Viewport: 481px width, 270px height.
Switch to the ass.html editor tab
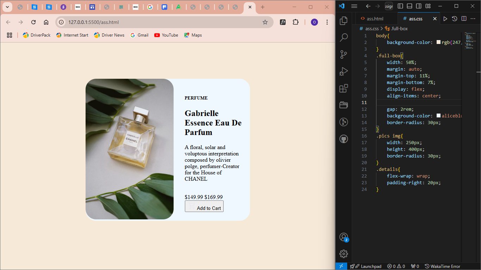click(375, 19)
